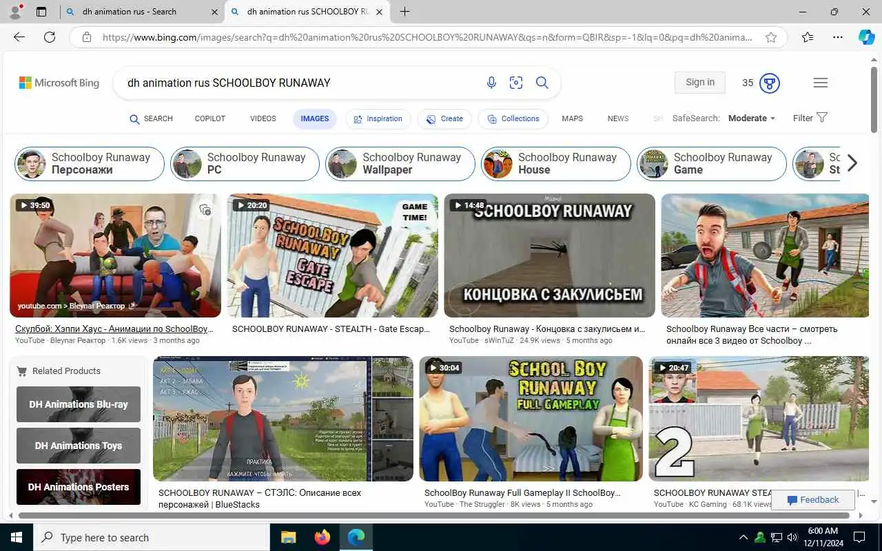Screen dimensions: 882x551
Task: Open tab actions menu icon
Action: click(41, 12)
